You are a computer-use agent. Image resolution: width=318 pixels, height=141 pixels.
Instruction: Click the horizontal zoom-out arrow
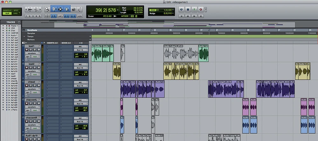pyautogui.click(x=26, y=9)
